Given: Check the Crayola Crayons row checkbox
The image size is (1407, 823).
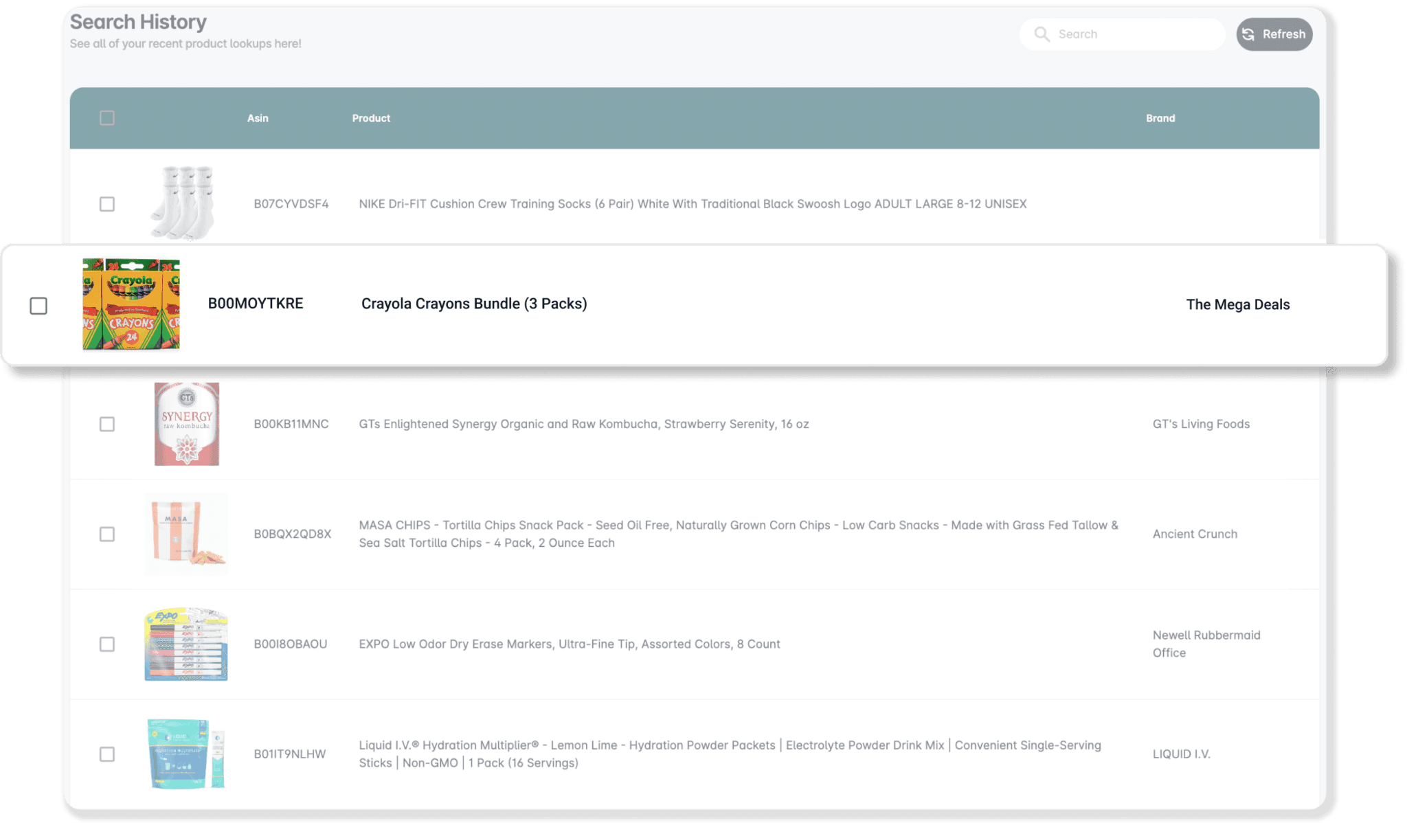Looking at the screenshot, I should pyautogui.click(x=38, y=306).
